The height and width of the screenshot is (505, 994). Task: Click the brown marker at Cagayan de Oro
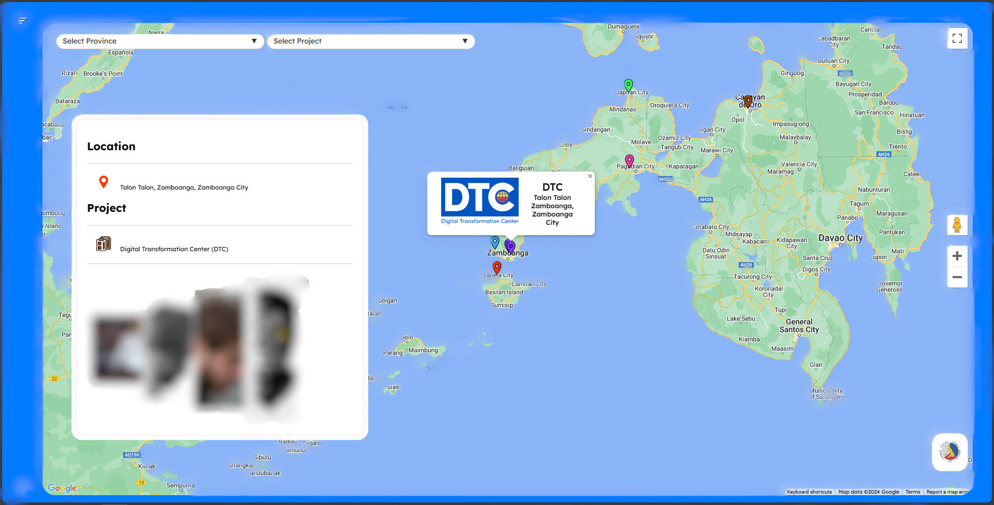click(x=748, y=102)
